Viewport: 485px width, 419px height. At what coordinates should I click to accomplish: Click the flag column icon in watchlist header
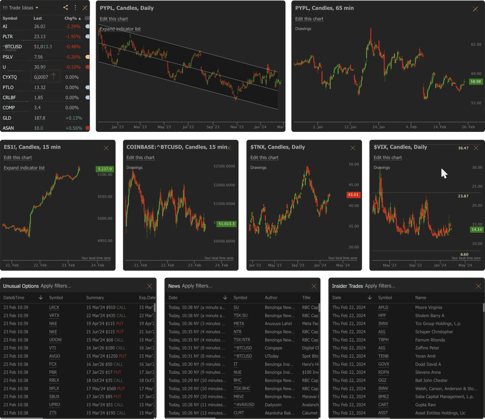[x=87, y=18]
